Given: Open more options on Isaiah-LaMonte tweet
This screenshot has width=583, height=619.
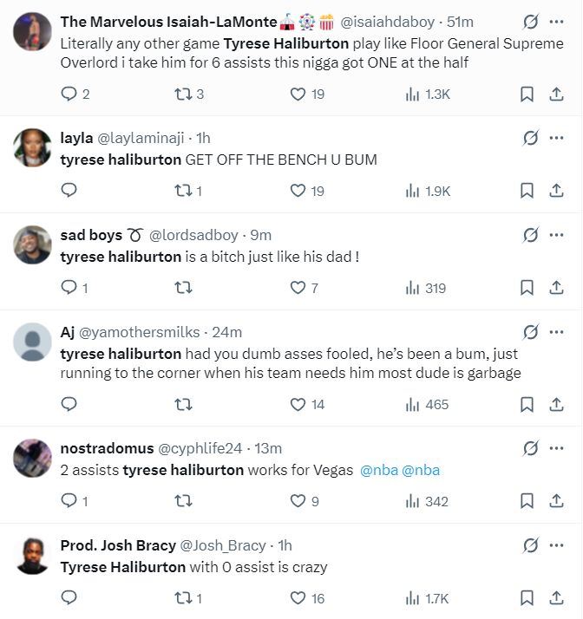Looking at the screenshot, I should [x=557, y=22].
